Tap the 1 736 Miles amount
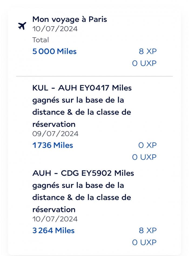This screenshot has height=256, width=189. (x=53, y=145)
